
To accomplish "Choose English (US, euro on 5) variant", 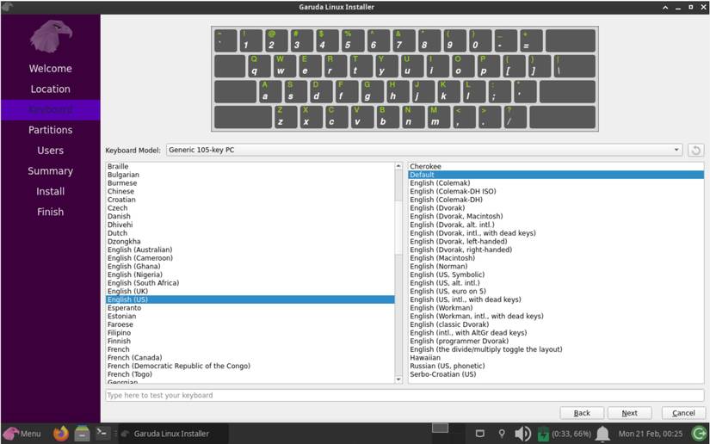I will click(556, 291).
